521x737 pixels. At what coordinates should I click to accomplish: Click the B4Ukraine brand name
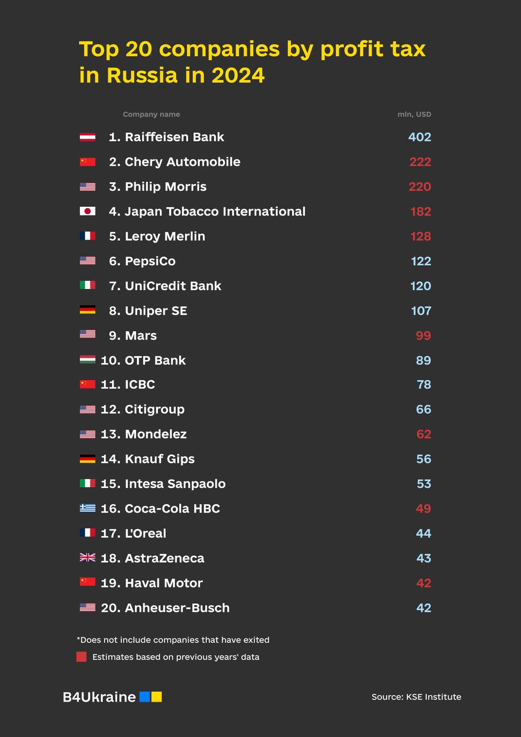click(99, 697)
